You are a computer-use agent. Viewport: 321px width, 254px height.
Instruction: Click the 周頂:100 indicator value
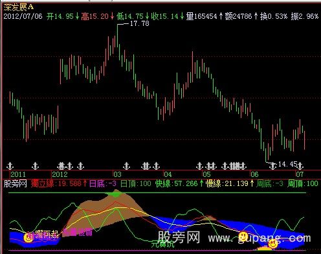coord(303,184)
